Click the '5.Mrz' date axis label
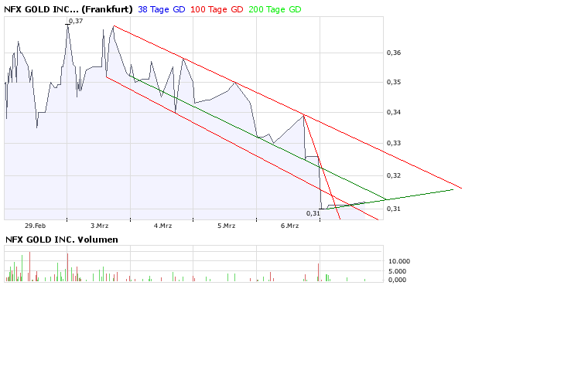 coord(227,226)
